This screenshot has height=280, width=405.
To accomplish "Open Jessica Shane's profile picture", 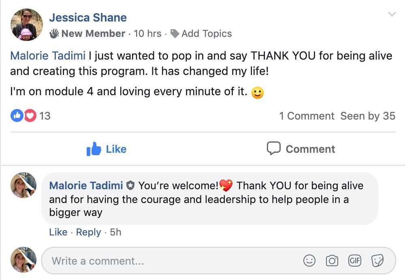I will pyautogui.click(x=27, y=25).
